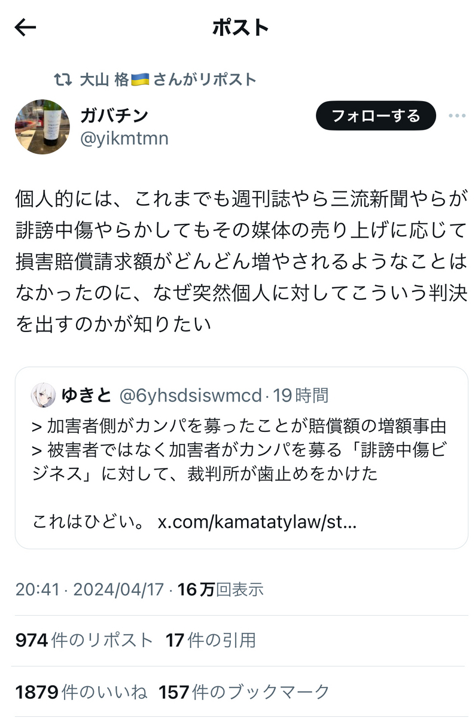This screenshot has height=718, width=475.
Task: Open the quoted post by ゆきと
Action: 241,458
